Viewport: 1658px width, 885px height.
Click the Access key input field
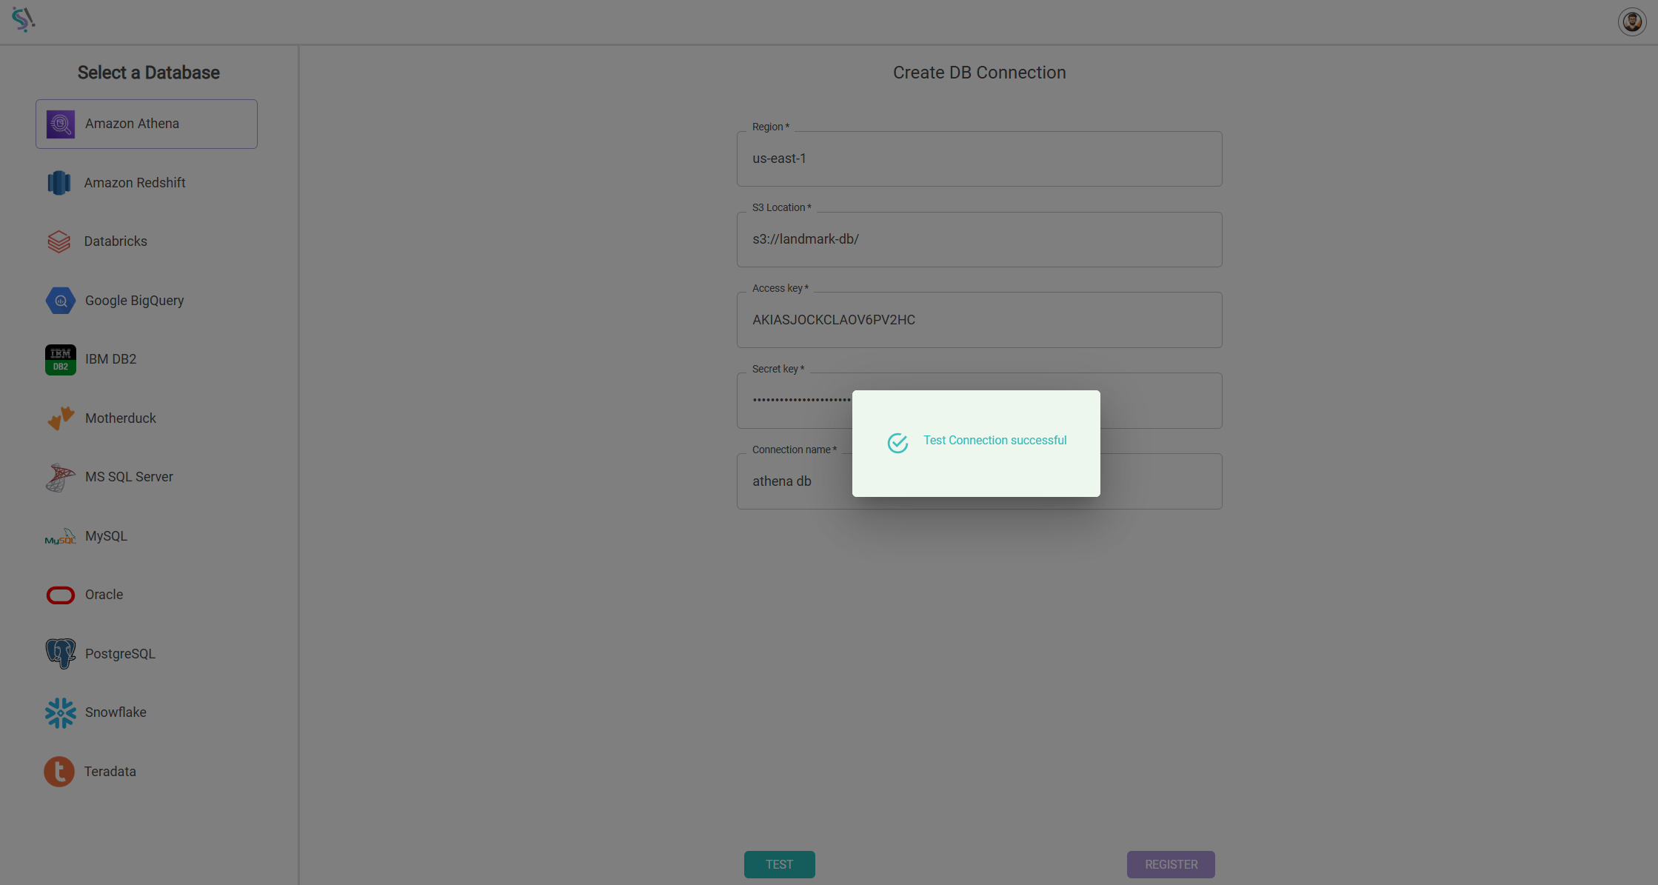click(x=979, y=319)
